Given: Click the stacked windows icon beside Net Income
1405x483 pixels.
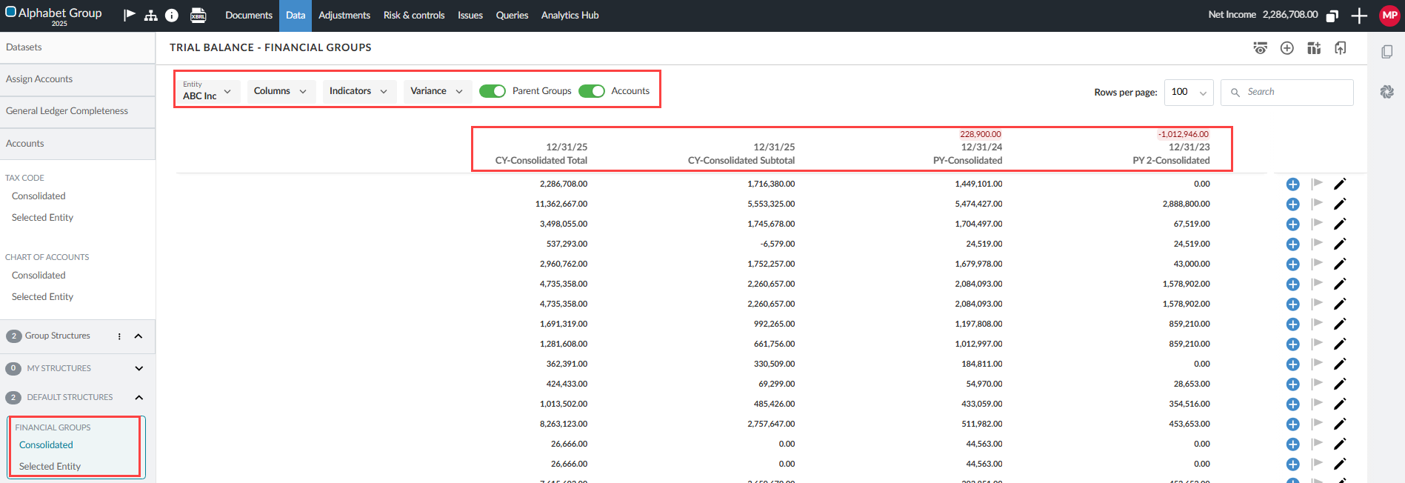Looking at the screenshot, I should (1332, 16).
